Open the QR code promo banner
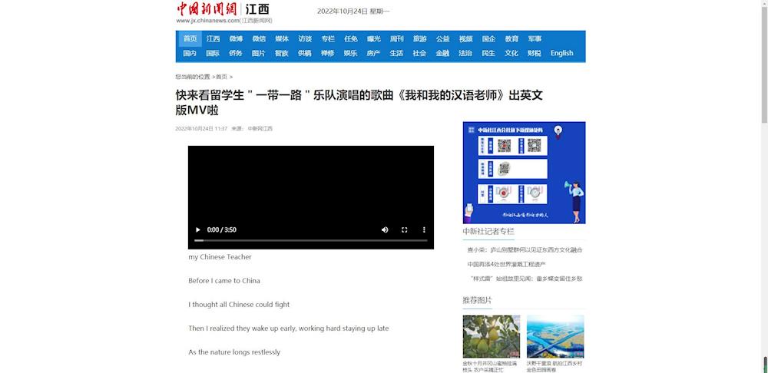The image size is (768, 373). pos(524,173)
